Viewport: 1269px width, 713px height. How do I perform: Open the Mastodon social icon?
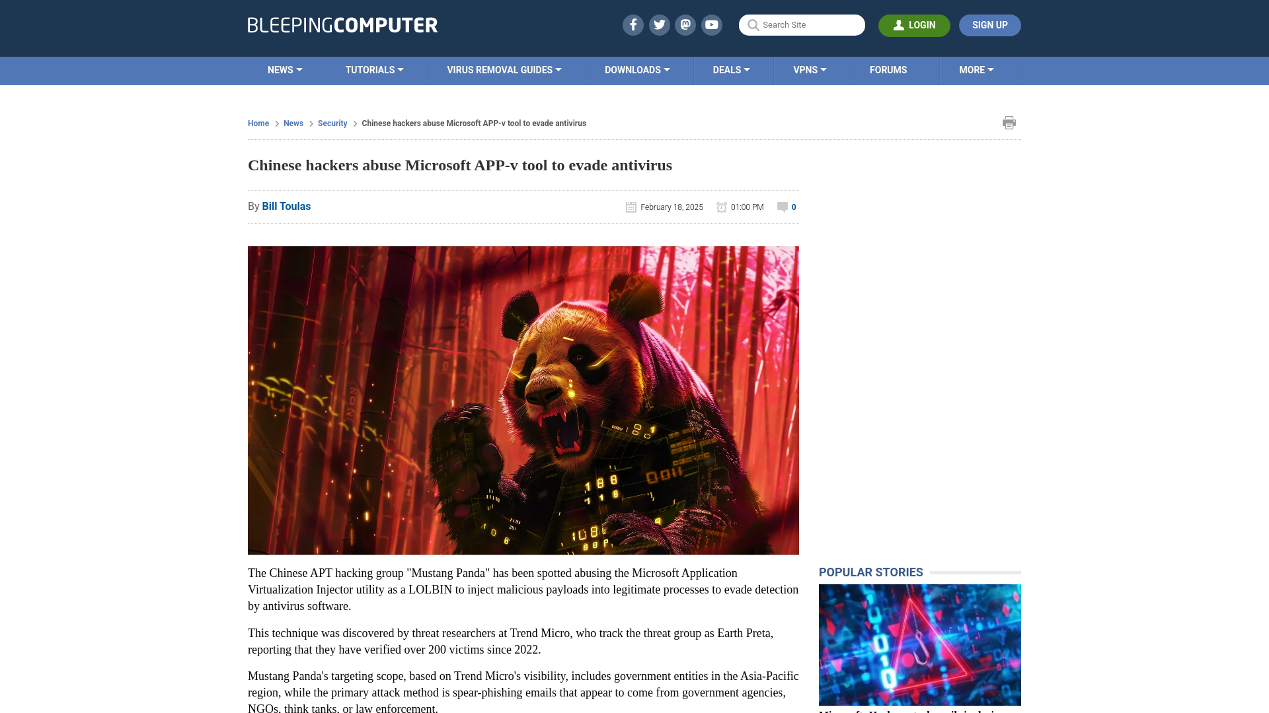[x=685, y=25]
